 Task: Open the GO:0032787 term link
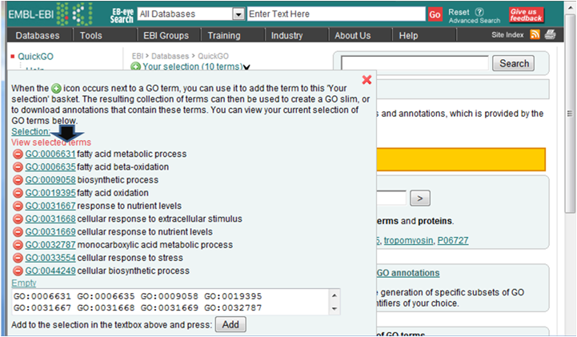(x=50, y=245)
